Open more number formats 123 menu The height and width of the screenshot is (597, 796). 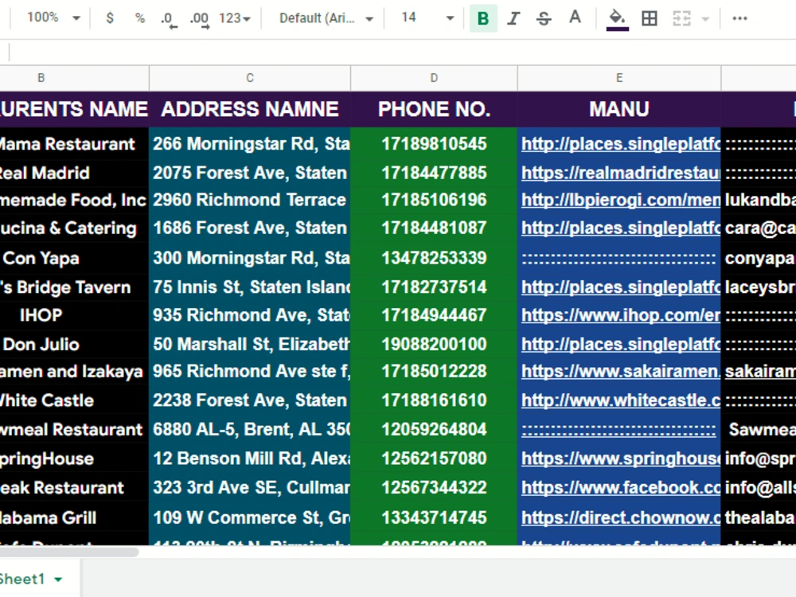(235, 18)
